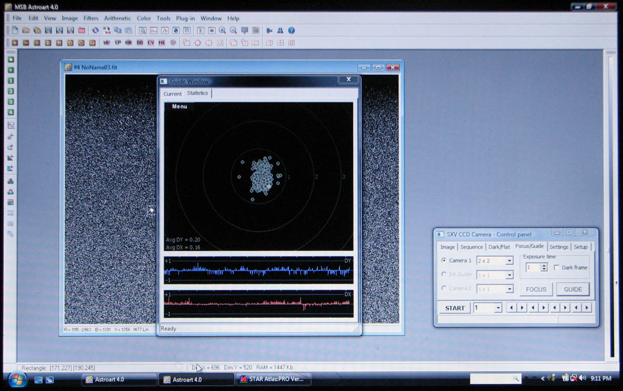The image size is (623, 391).
Task: Select the Camera 1 radio button
Action: pos(444,260)
